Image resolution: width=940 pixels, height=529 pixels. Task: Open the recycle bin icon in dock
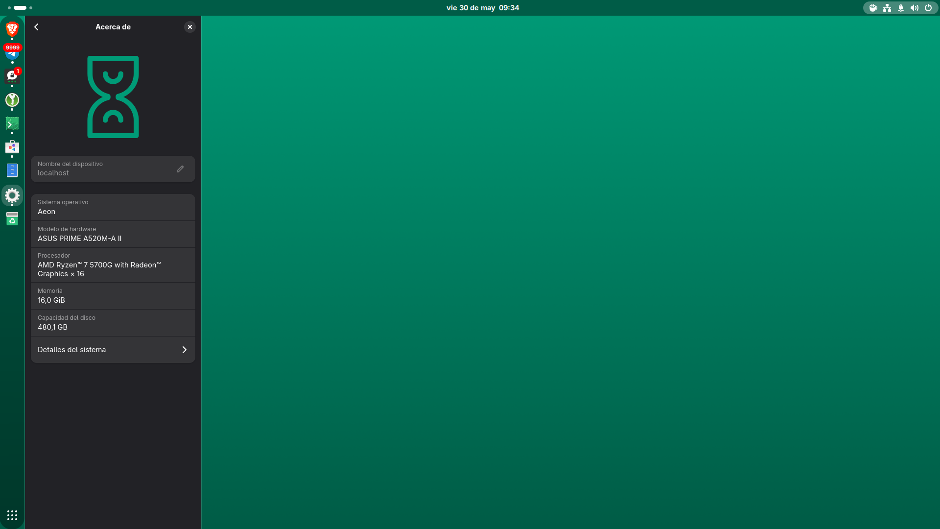tap(12, 219)
